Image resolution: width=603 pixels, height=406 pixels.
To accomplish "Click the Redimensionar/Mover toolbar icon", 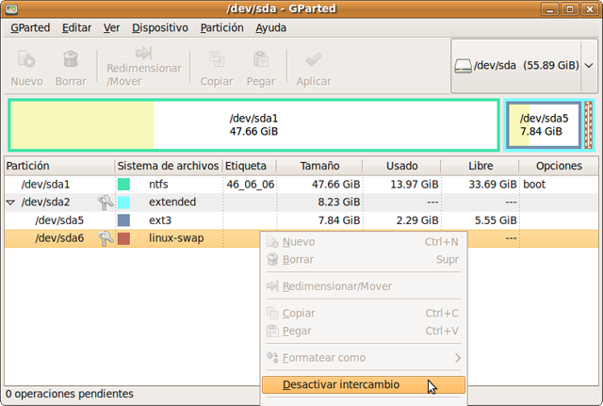I will pos(143,54).
